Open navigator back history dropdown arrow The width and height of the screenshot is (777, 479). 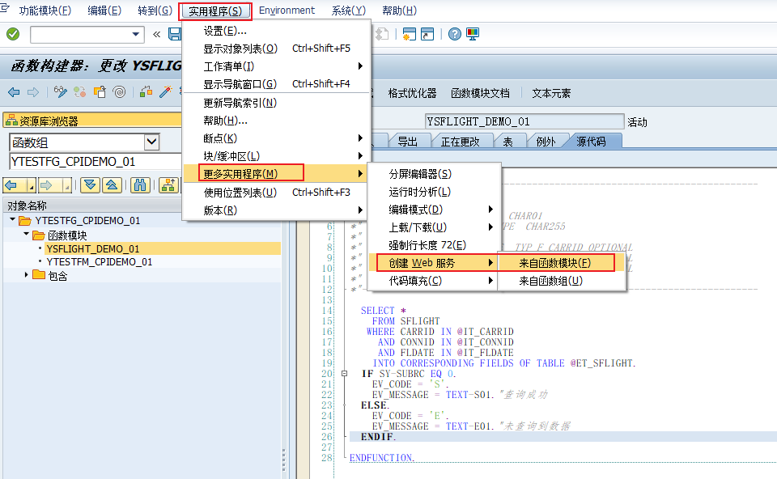point(32,186)
